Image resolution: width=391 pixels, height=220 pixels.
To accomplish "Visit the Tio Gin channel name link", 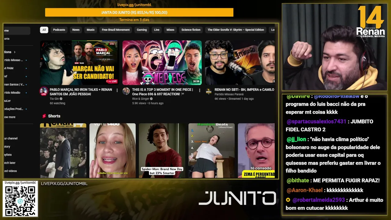I will click(54, 99).
